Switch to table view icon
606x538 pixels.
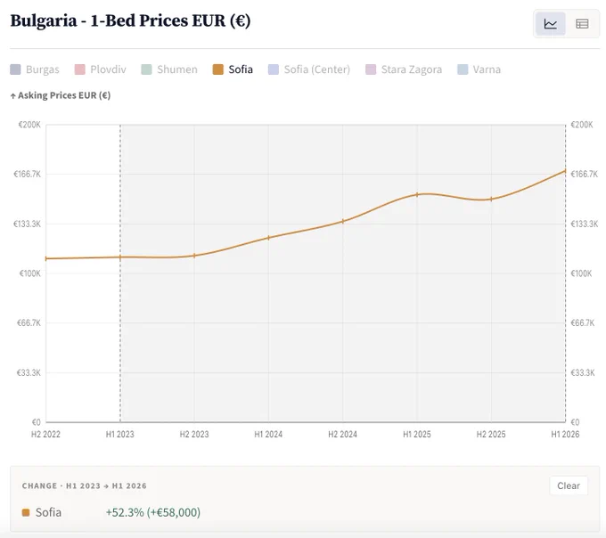click(582, 24)
